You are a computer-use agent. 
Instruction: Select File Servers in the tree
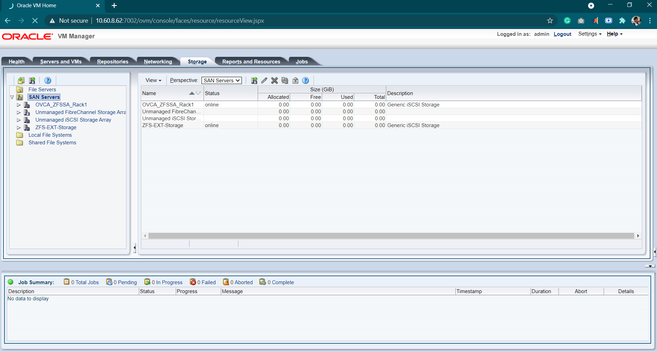(x=42, y=90)
